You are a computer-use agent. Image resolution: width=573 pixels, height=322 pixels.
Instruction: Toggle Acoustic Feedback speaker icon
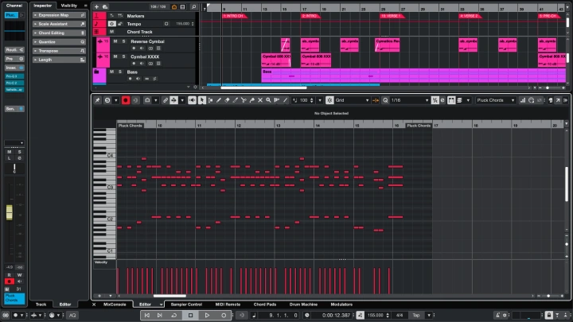point(192,100)
